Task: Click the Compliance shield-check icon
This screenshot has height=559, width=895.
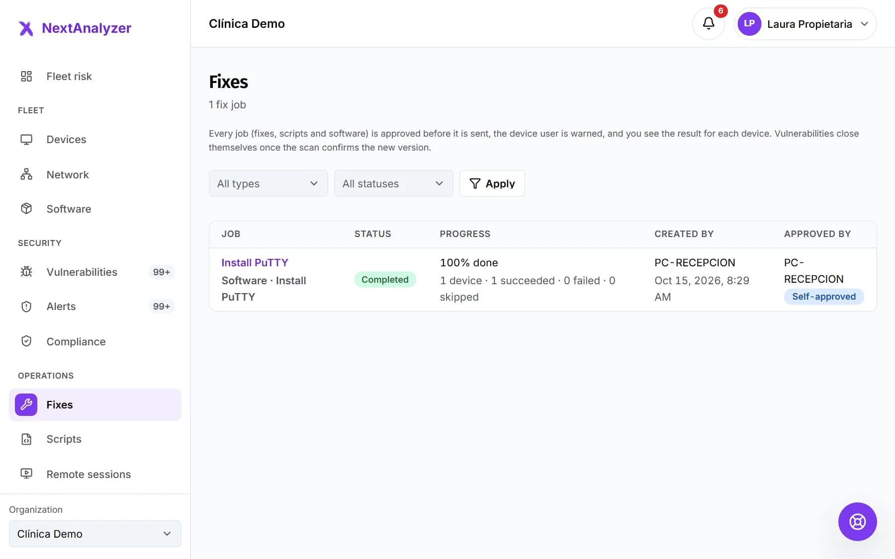Action: pyautogui.click(x=26, y=341)
